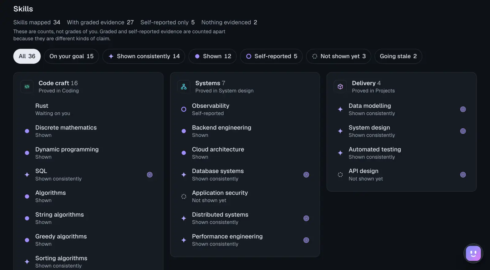This screenshot has height=270, width=490.
Task: Click the Delivery 4 heading
Action: [x=366, y=83]
